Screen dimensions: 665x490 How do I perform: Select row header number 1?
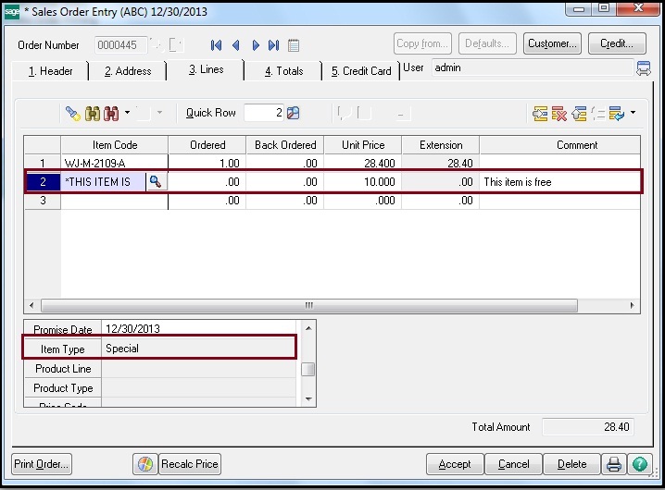click(x=43, y=163)
